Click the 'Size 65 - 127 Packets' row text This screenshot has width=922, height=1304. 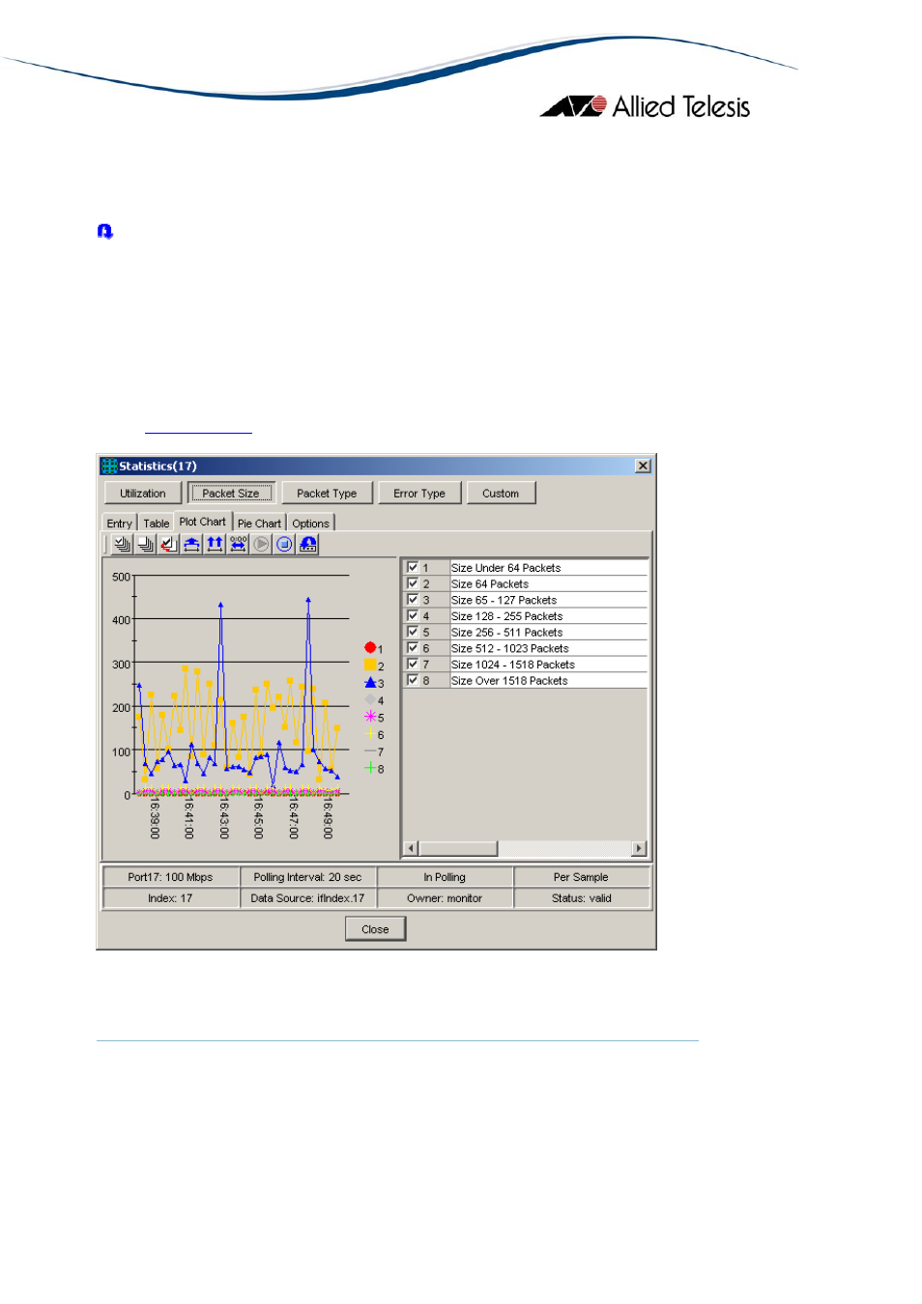pyautogui.click(x=504, y=600)
